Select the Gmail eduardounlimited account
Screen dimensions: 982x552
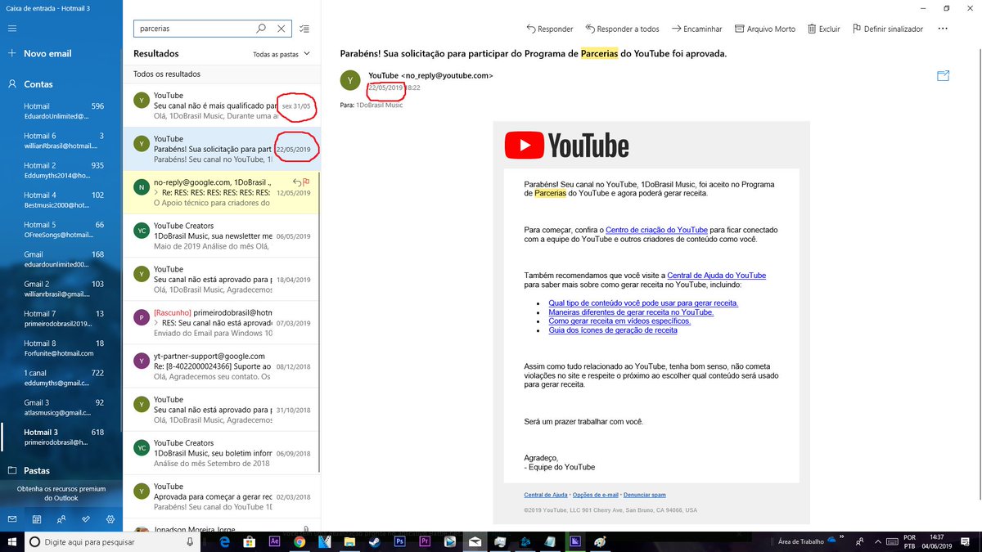pos(61,260)
